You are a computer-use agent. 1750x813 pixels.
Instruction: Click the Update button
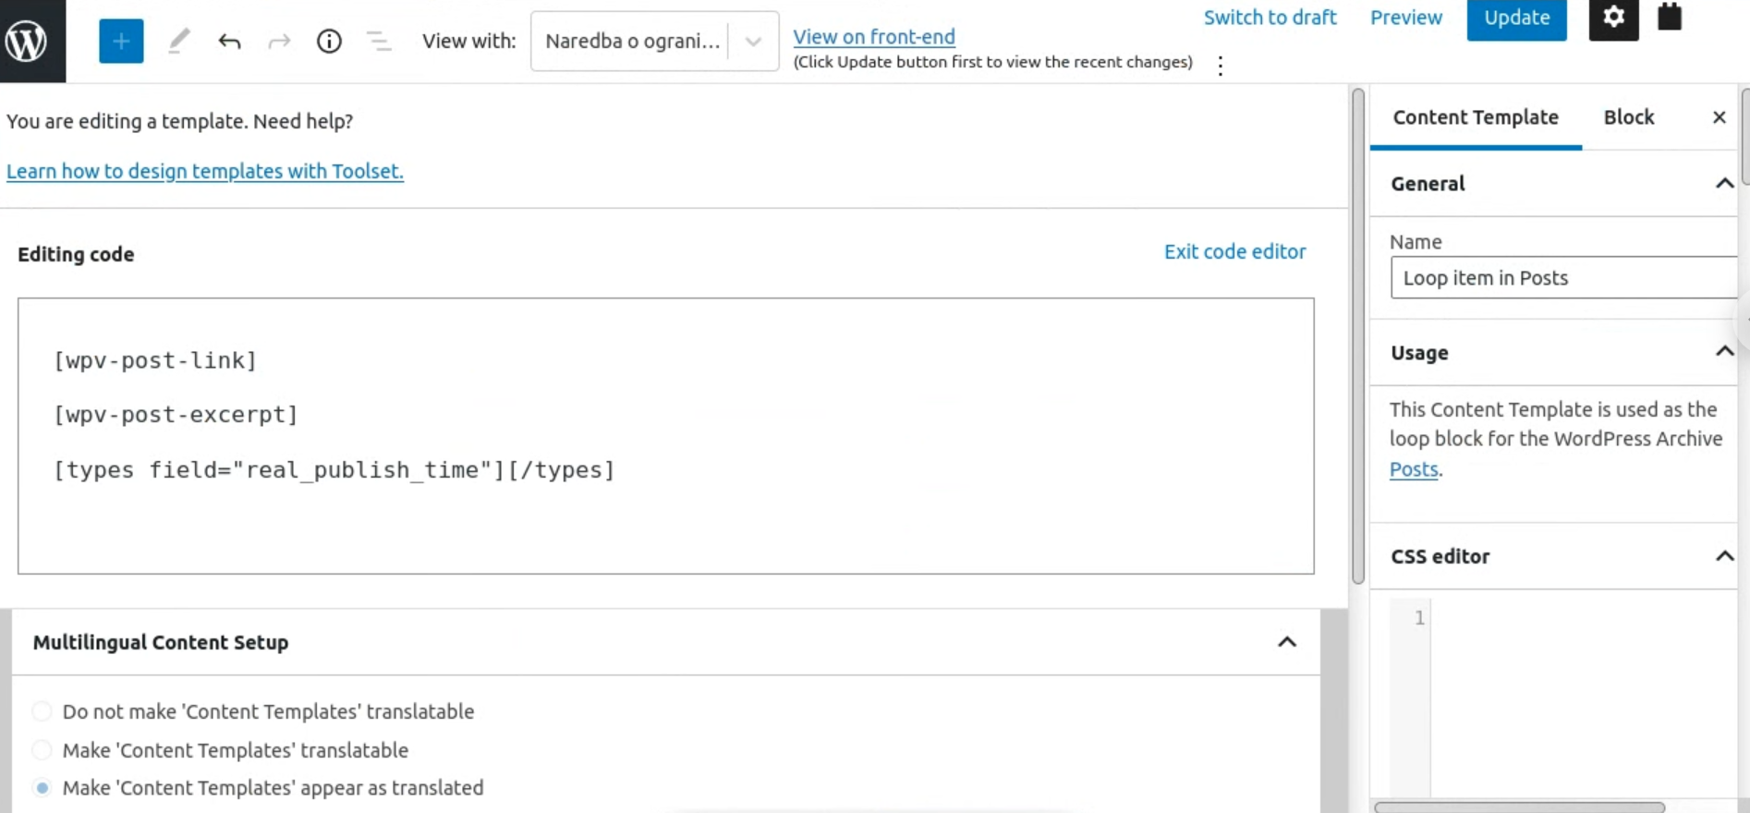click(1516, 18)
